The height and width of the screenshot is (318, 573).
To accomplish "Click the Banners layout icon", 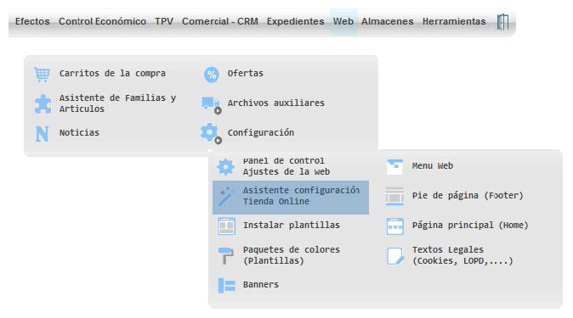I will tap(227, 285).
